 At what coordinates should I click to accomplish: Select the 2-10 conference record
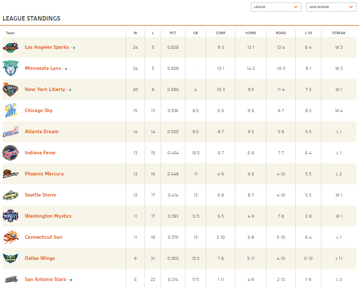(220, 237)
